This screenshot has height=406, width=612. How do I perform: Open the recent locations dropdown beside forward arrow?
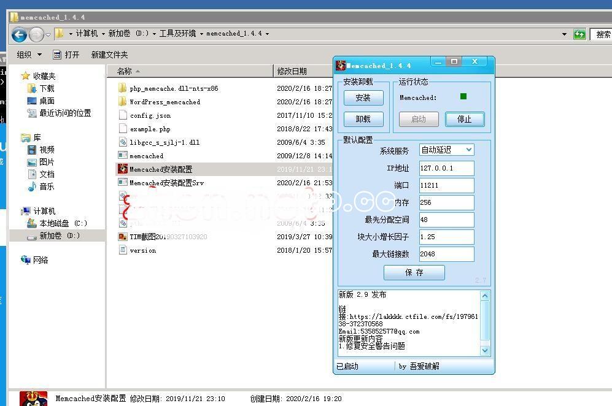tap(48, 35)
